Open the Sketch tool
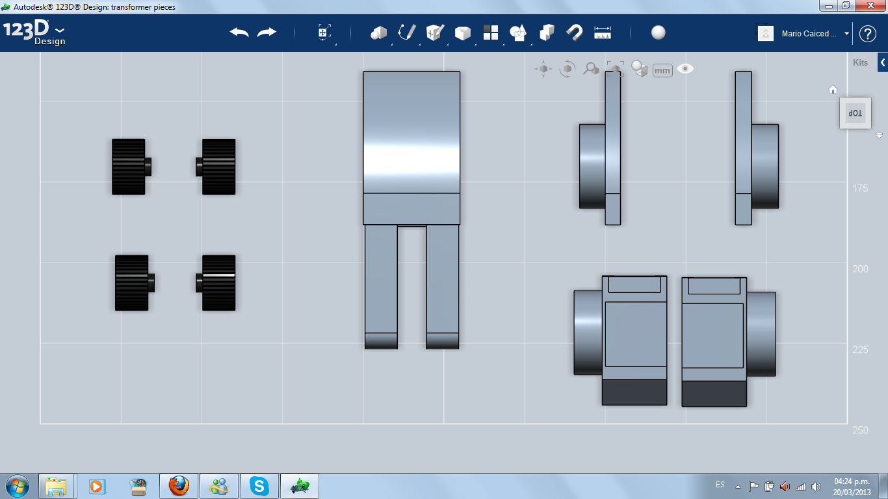Viewport: 888px width, 499px height. (x=406, y=33)
